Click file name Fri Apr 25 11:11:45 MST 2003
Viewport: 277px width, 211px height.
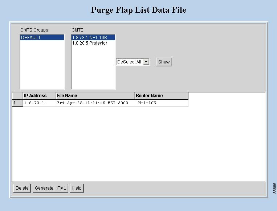(95, 103)
